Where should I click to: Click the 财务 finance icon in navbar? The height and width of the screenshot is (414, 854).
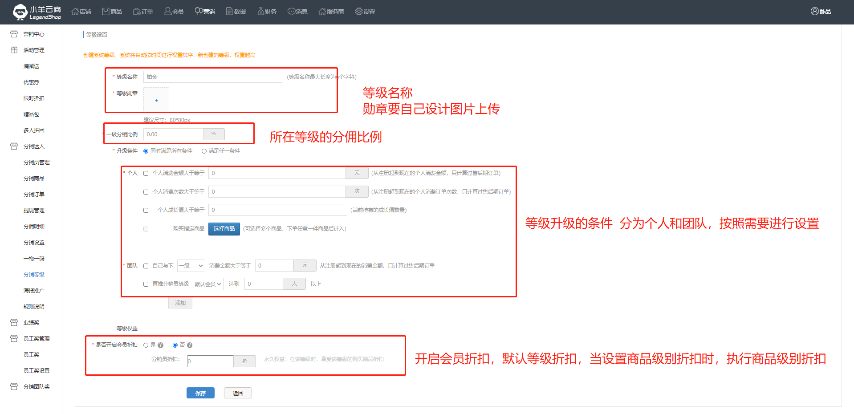[260, 12]
